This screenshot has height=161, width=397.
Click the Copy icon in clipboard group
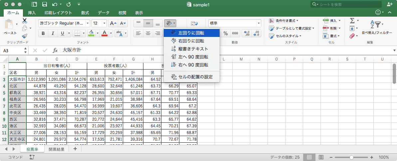25,28
